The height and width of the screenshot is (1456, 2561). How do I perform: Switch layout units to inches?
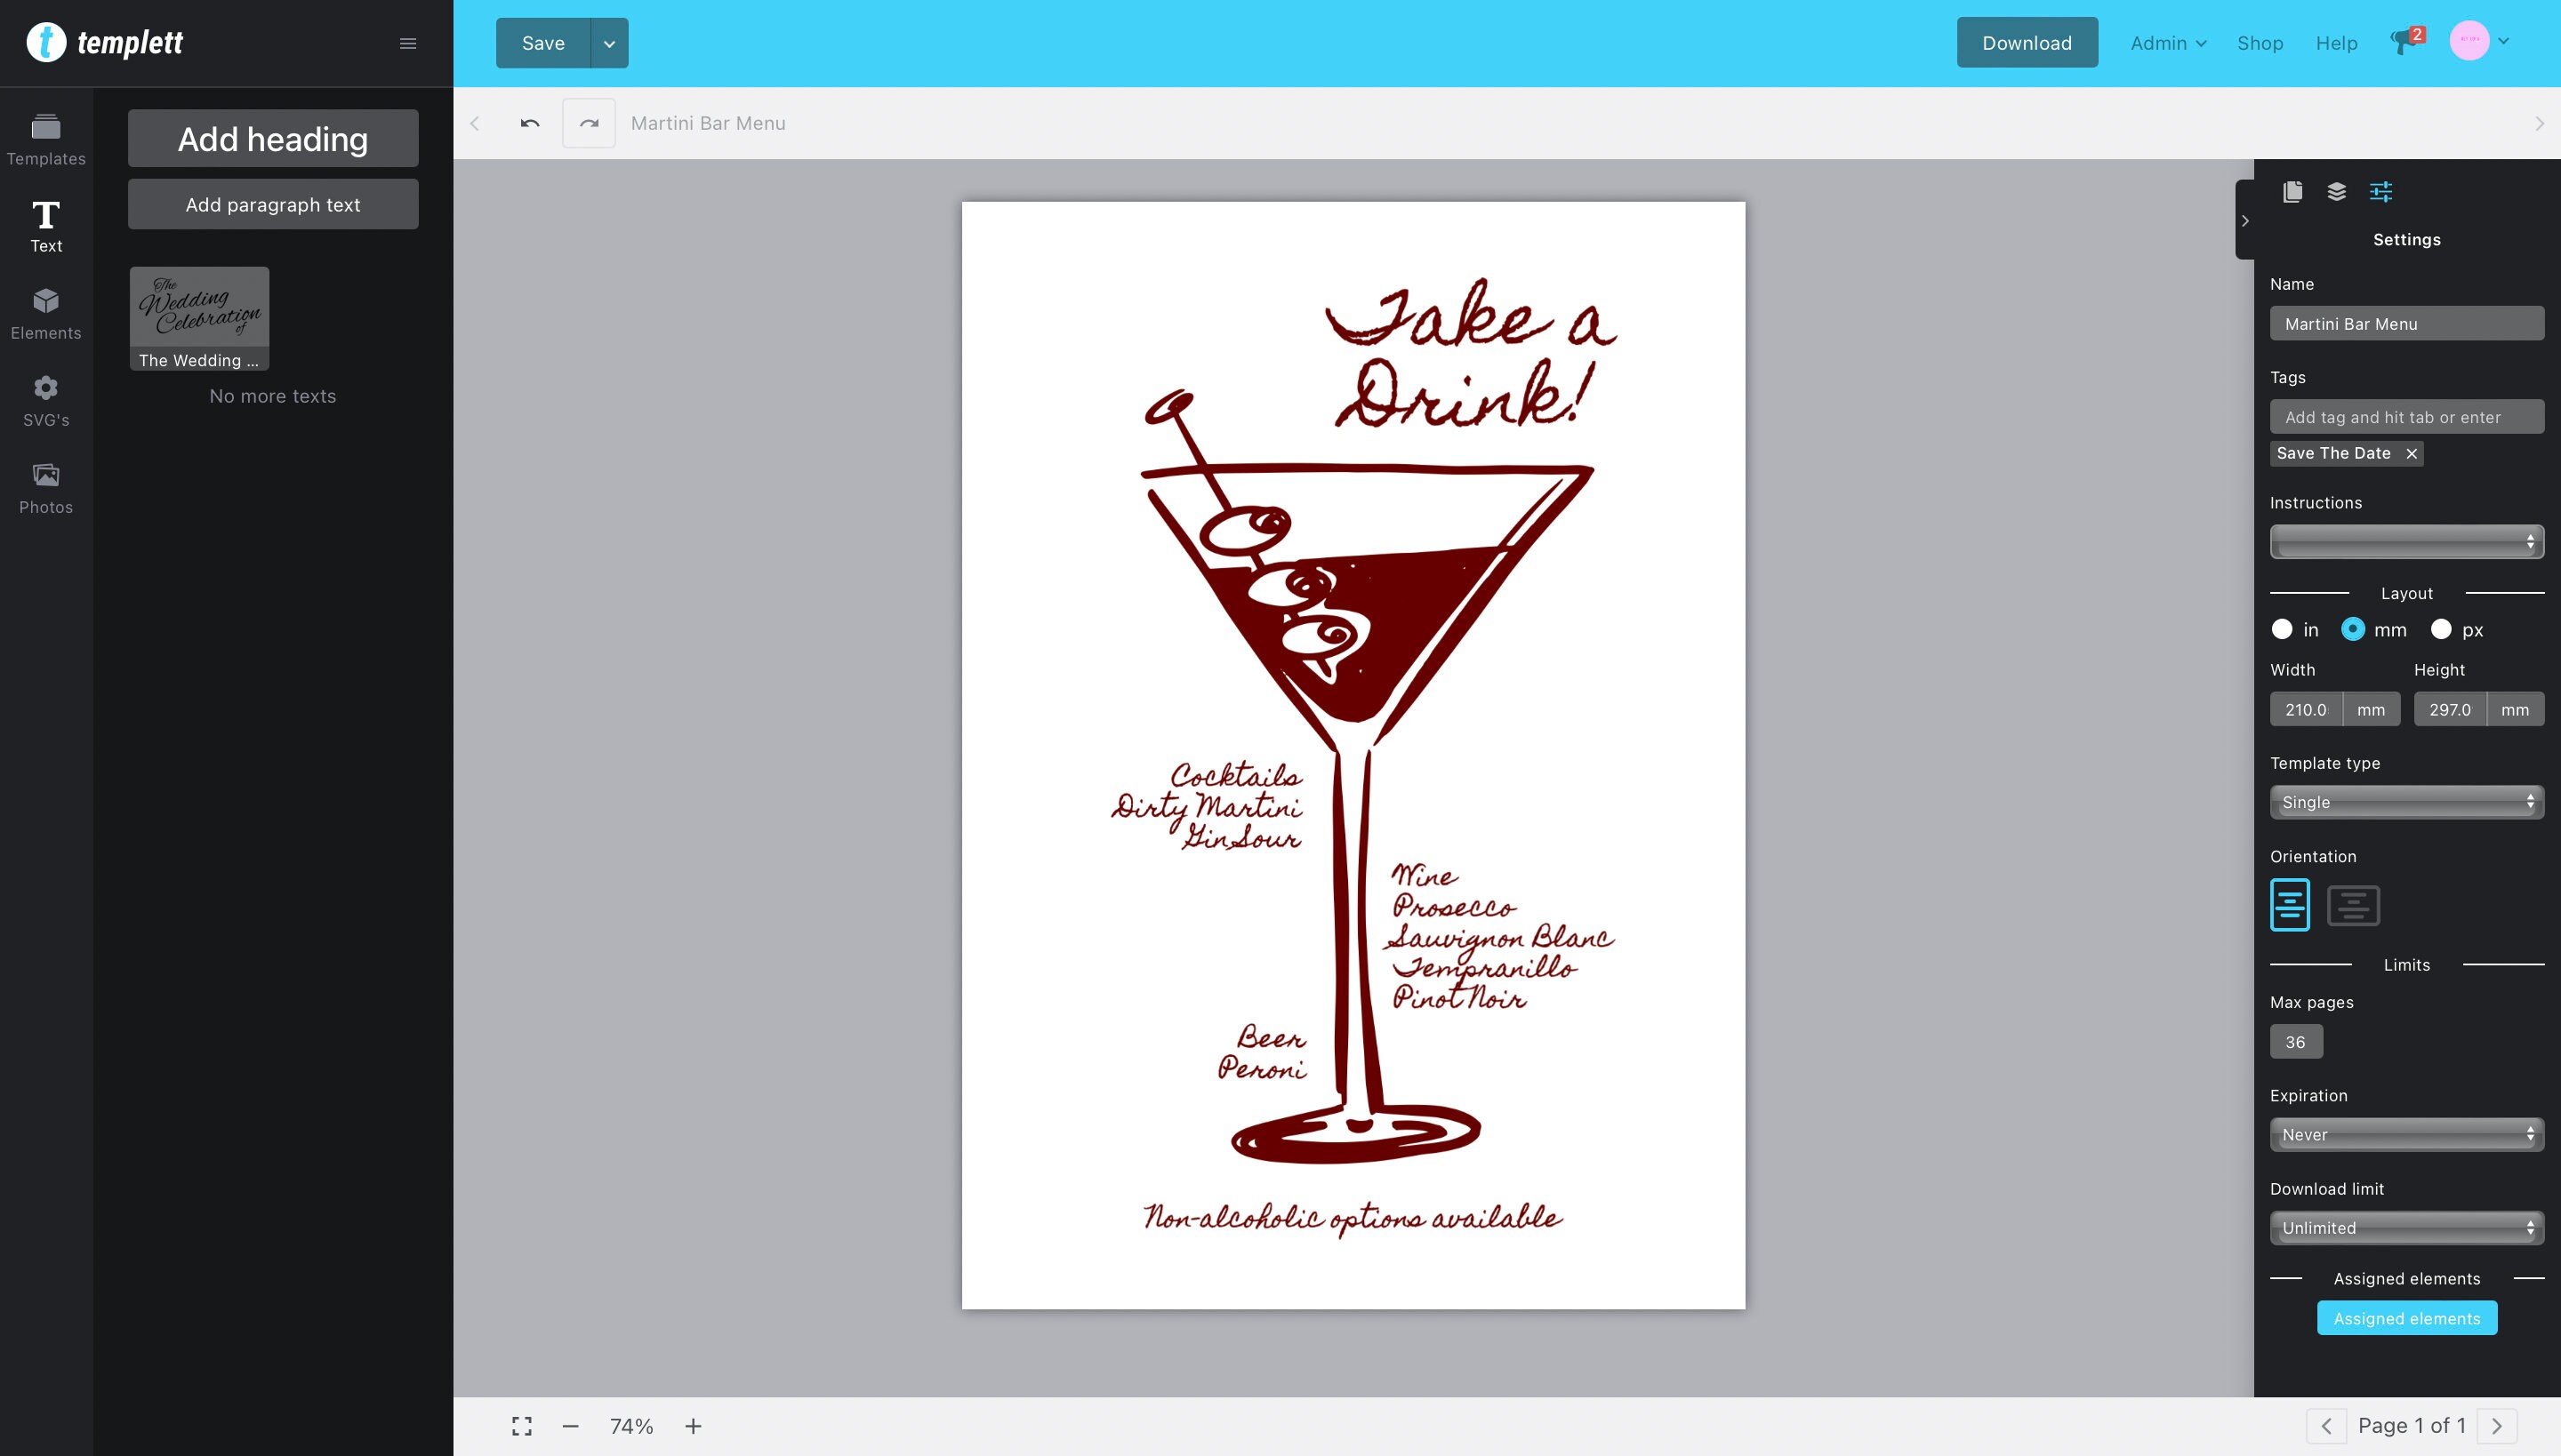(x=2283, y=629)
